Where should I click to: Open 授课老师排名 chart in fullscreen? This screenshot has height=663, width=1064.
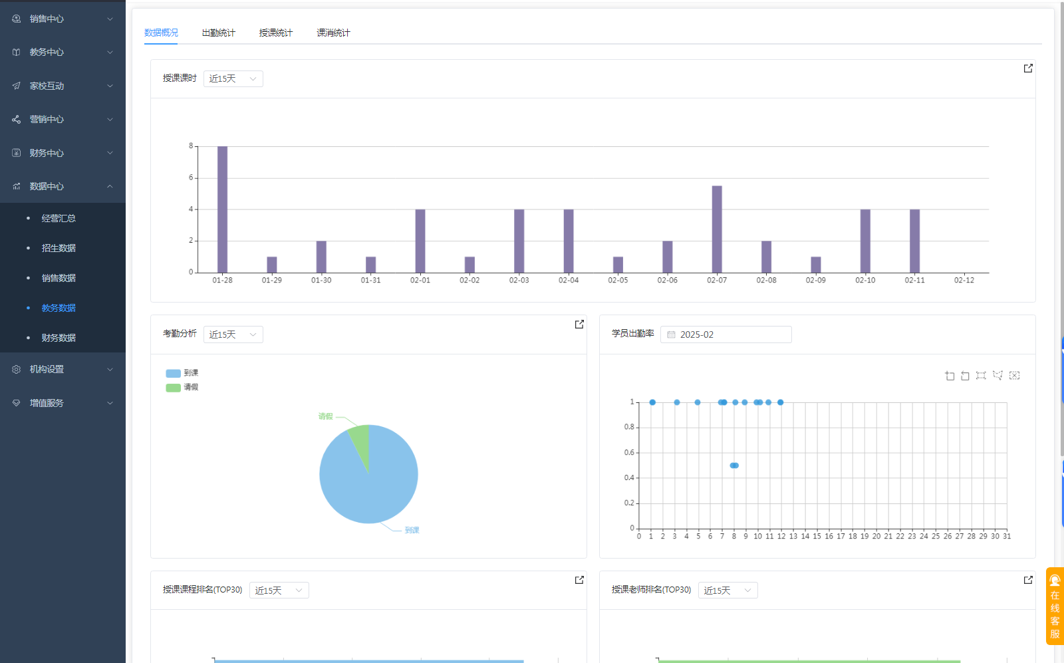1028,580
